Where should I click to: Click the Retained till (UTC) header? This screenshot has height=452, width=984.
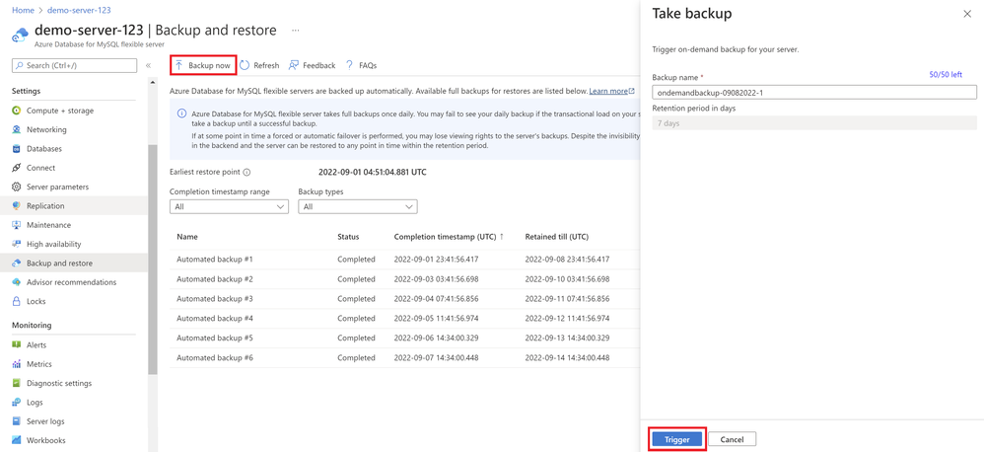[x=557, y=237]
